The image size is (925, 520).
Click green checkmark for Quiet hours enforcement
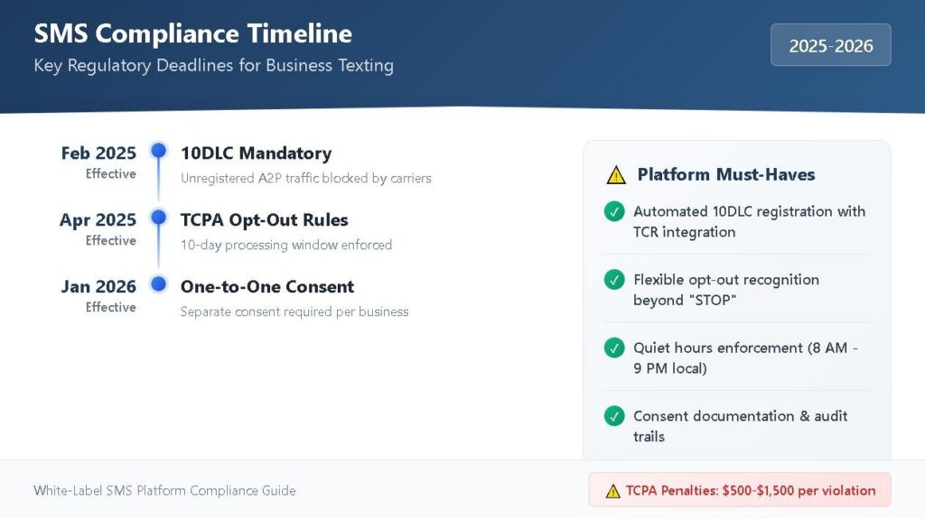tap(614, 348)
